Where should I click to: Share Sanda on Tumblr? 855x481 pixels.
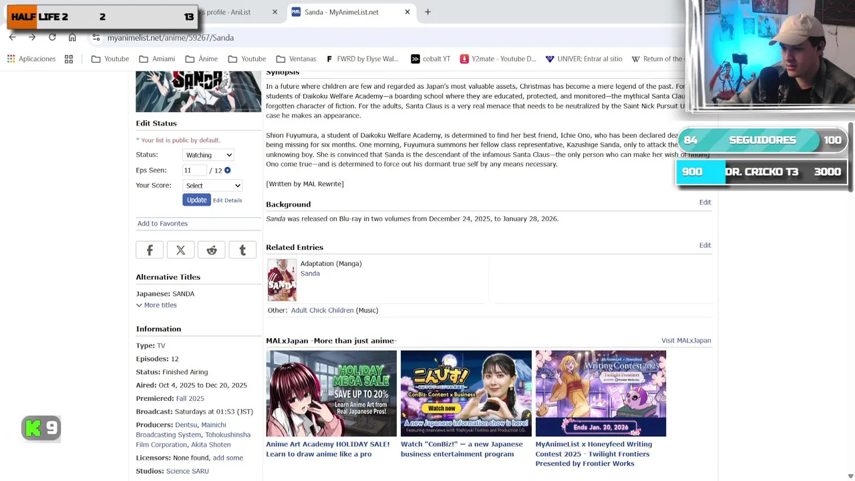pos(242,250)
